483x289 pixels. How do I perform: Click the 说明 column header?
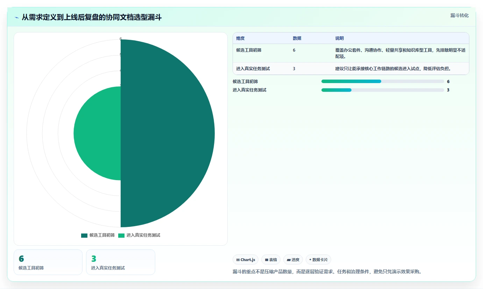pos(339,38)
